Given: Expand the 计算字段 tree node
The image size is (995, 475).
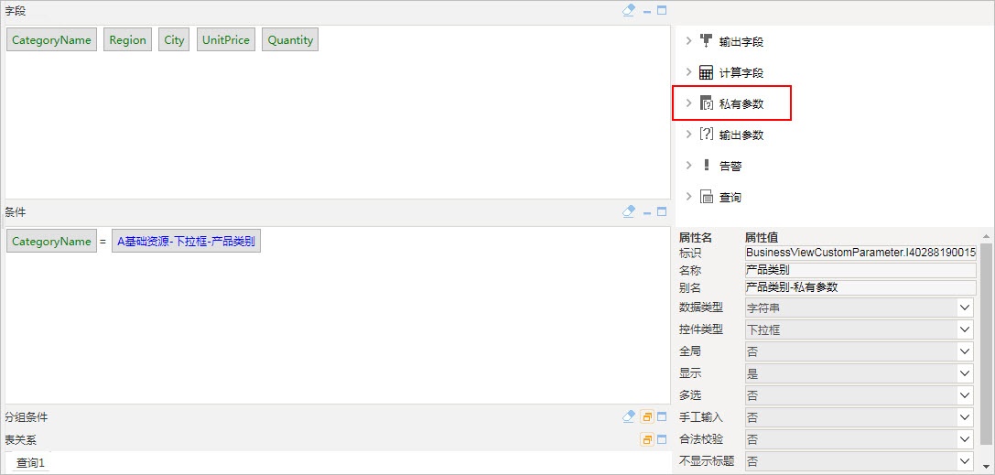Looking at the screenshot, I should coord(688,72).
